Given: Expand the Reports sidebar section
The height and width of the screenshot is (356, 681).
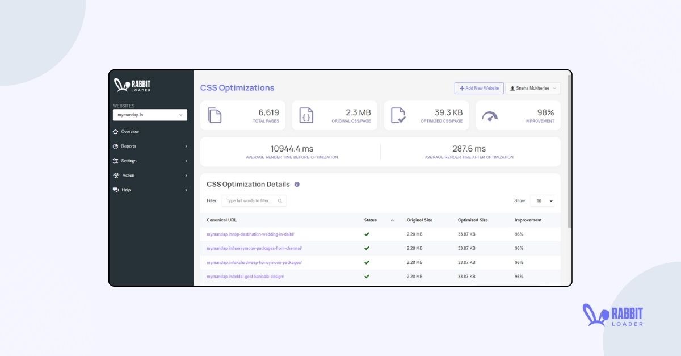Looking at the screenshot, I should tap(186, 146).
